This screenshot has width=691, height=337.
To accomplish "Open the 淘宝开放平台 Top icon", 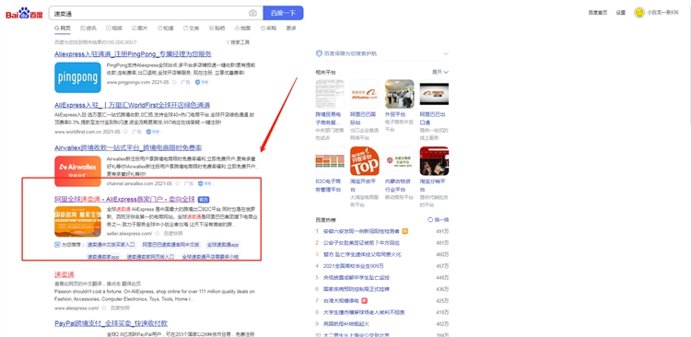I will tap(365, 161).
